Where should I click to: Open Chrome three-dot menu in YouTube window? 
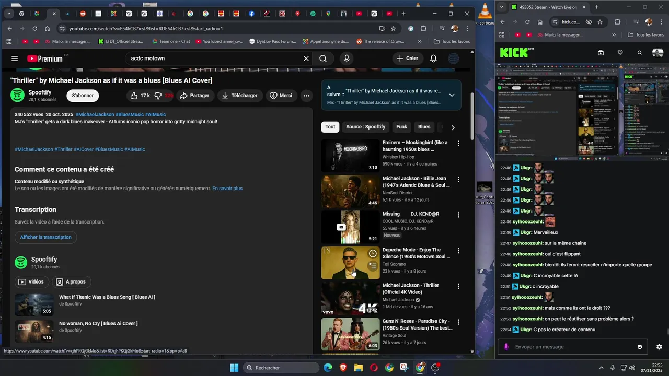tap(467, 28)
